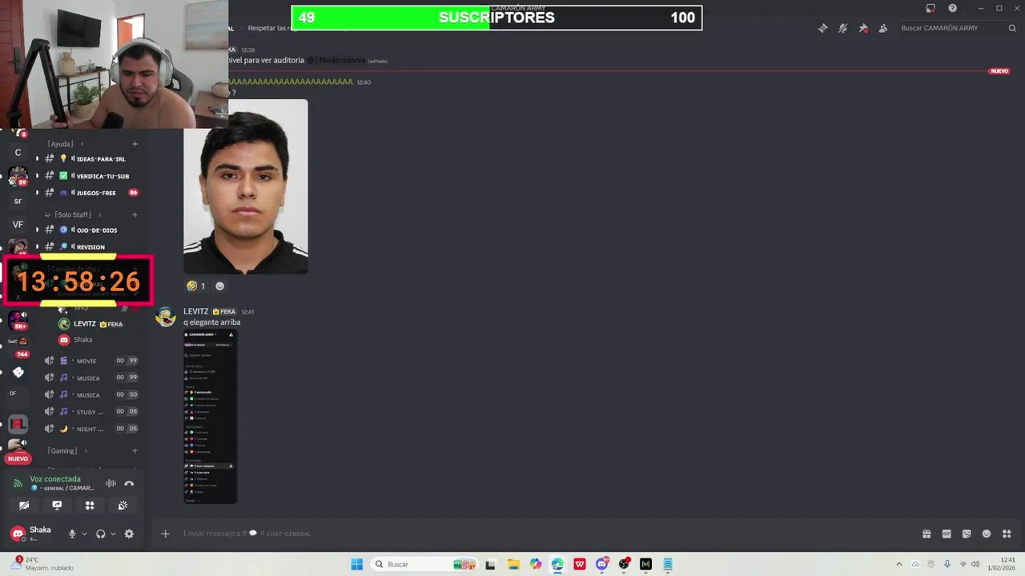
Task: Open the VF server icon
Action: click(x=18, y=225)
